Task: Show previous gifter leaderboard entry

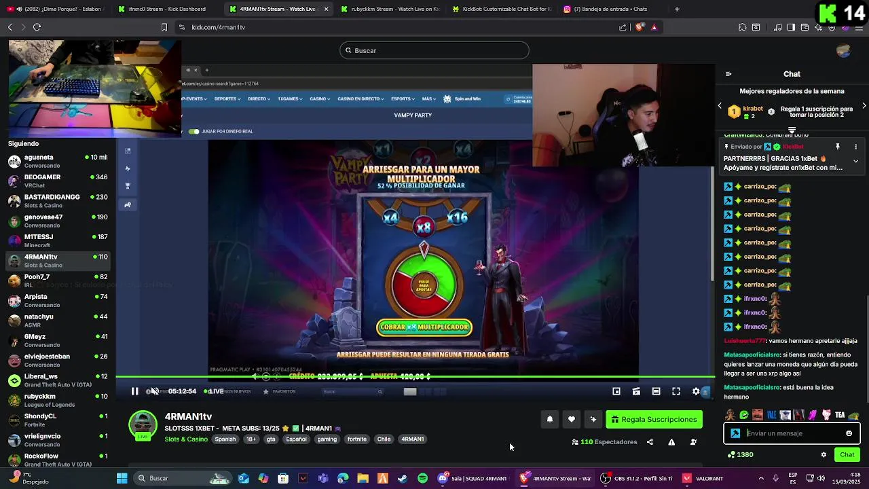Action: pyautogui.click(x=720, y=106)
